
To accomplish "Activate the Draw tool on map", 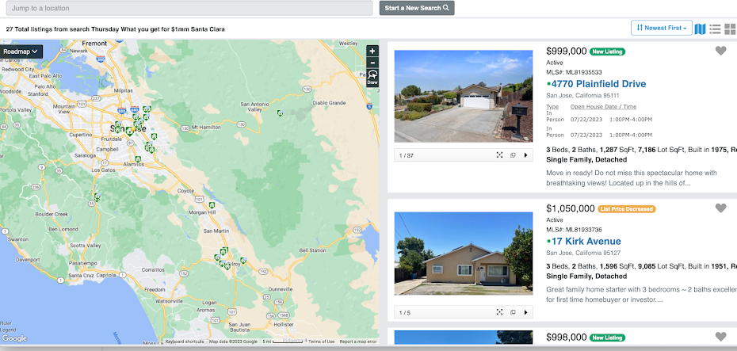I will (x=372, y=78).
